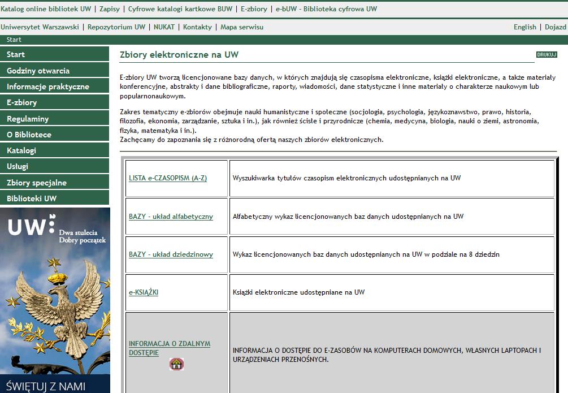The height and width of the screenshot is (393, 568).
Task: Open Biblioteki UW sidebar item
Action: [x=54, y=198]
